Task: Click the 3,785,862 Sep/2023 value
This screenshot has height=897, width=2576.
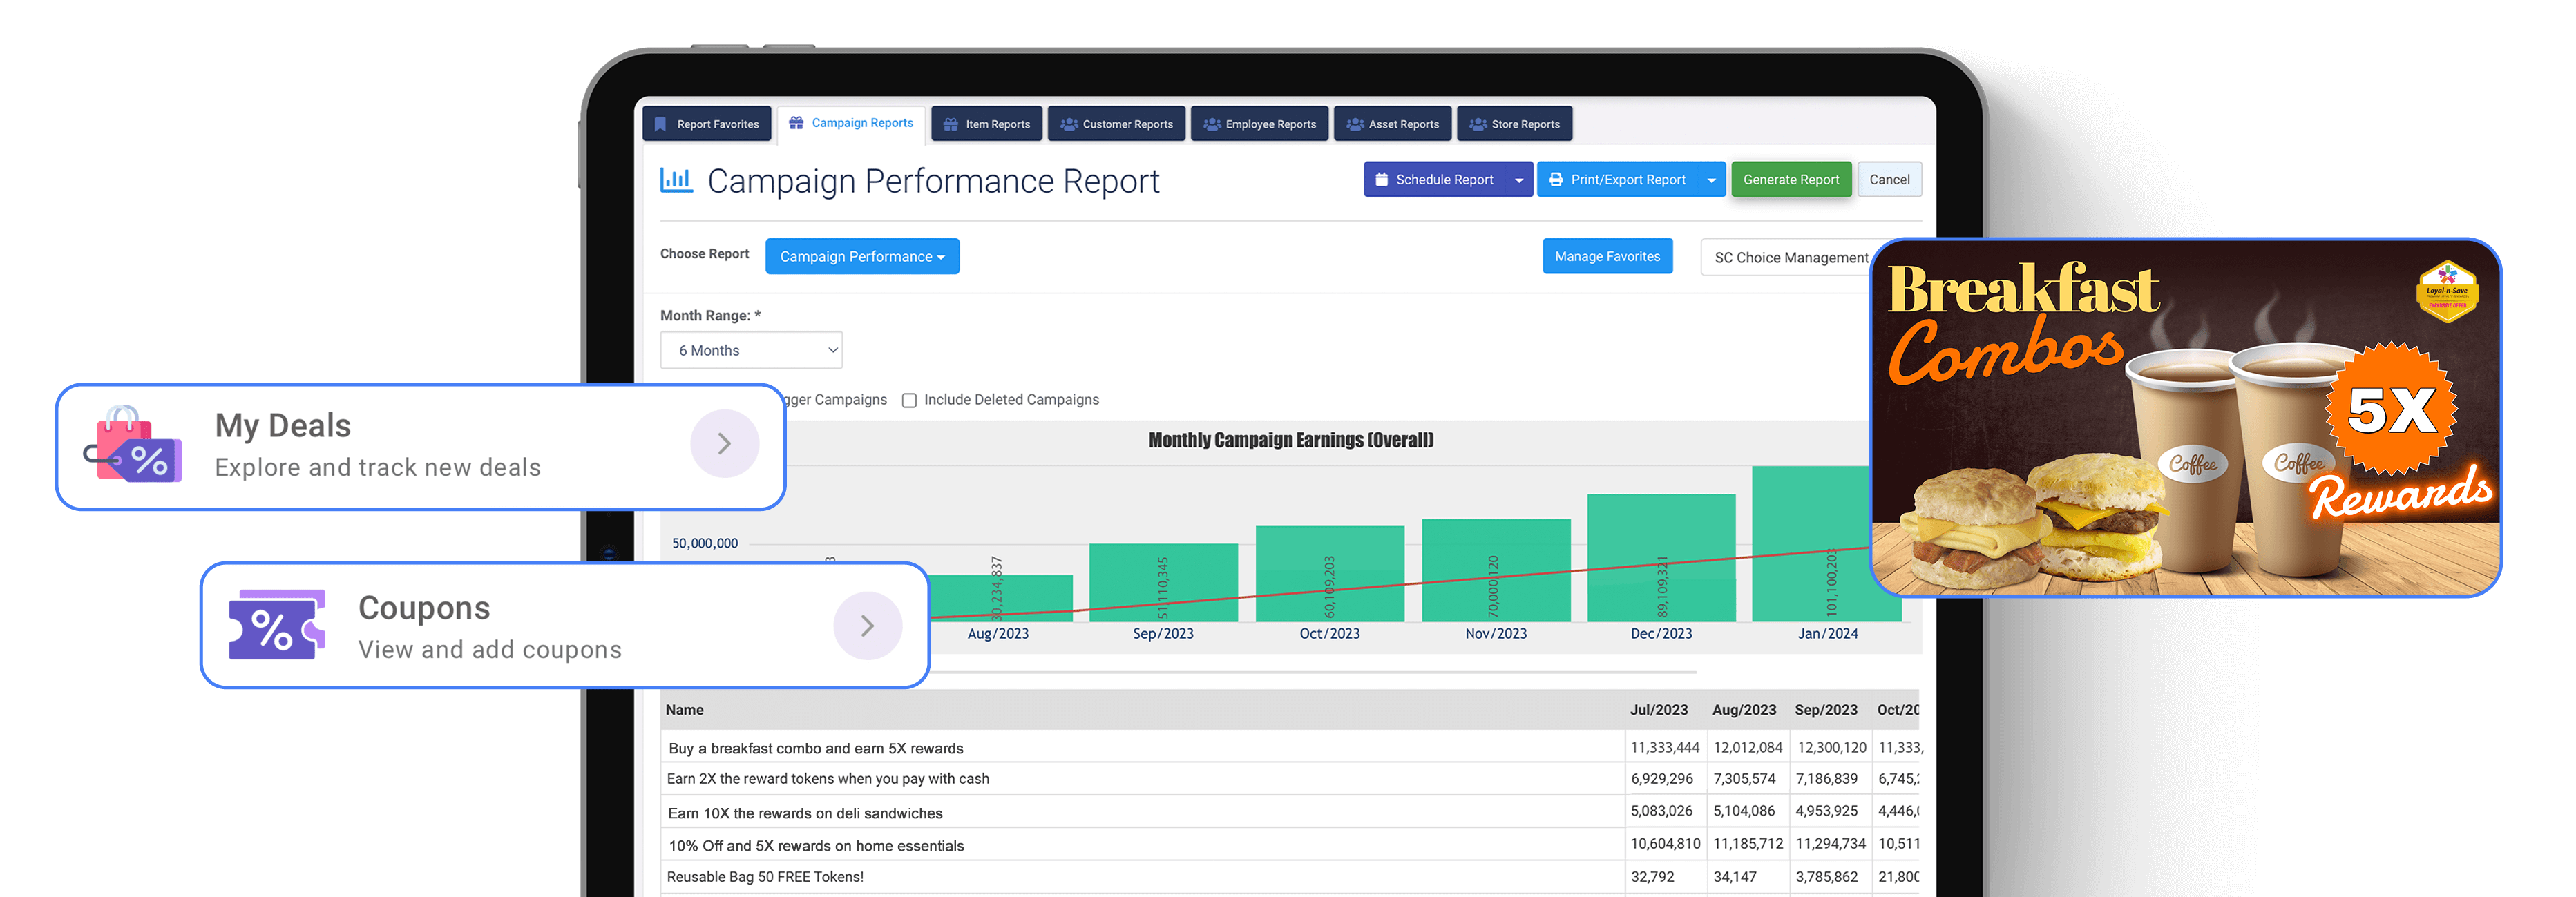Action: coord(1826,877)
